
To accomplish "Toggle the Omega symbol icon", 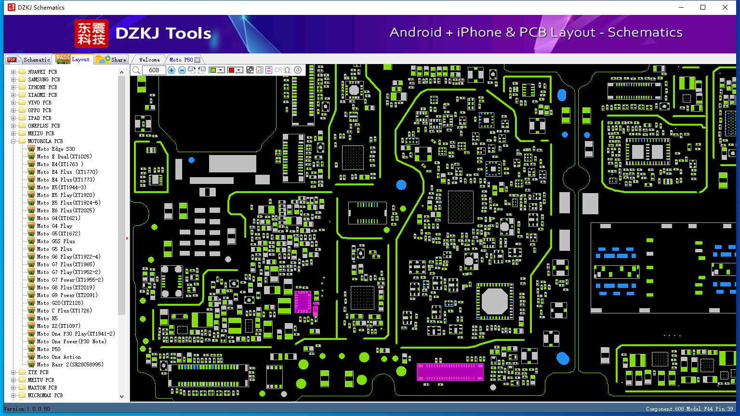I will coord(288,70).
